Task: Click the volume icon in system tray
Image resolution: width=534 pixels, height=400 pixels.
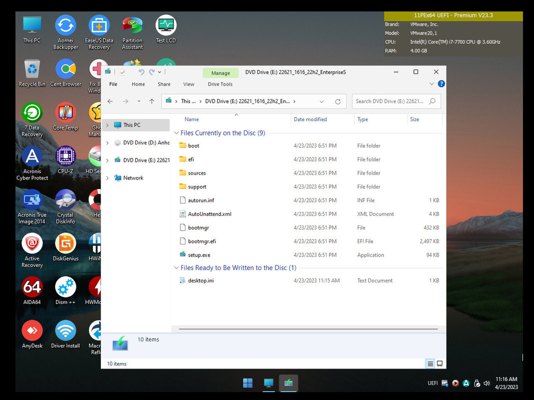Action: (x=486, y=383)
